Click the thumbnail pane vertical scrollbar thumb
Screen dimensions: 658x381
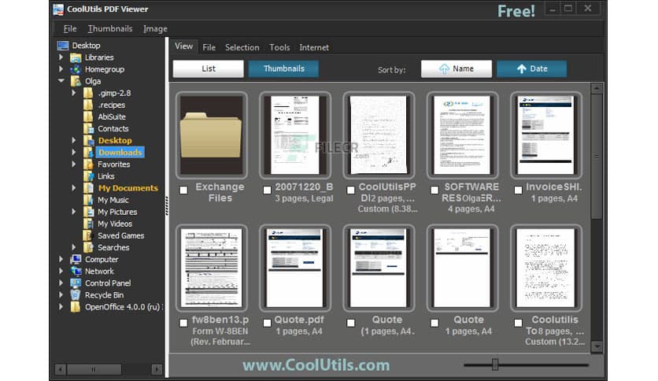[597, 157]
